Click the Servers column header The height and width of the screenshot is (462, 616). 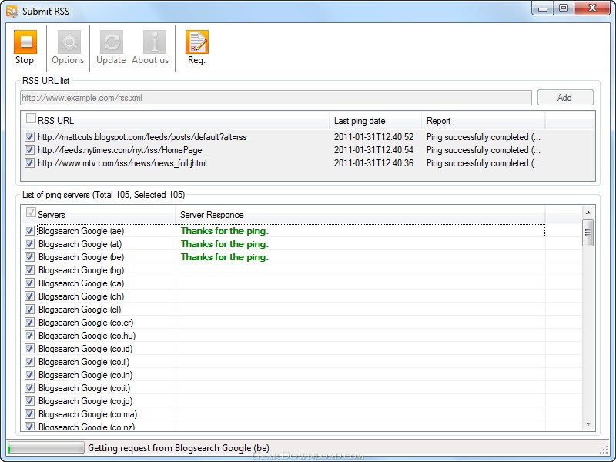click(x=99, y=215)
